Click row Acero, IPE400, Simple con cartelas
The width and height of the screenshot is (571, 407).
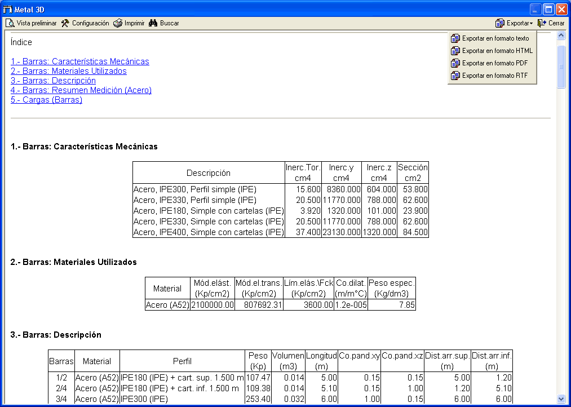280,232
